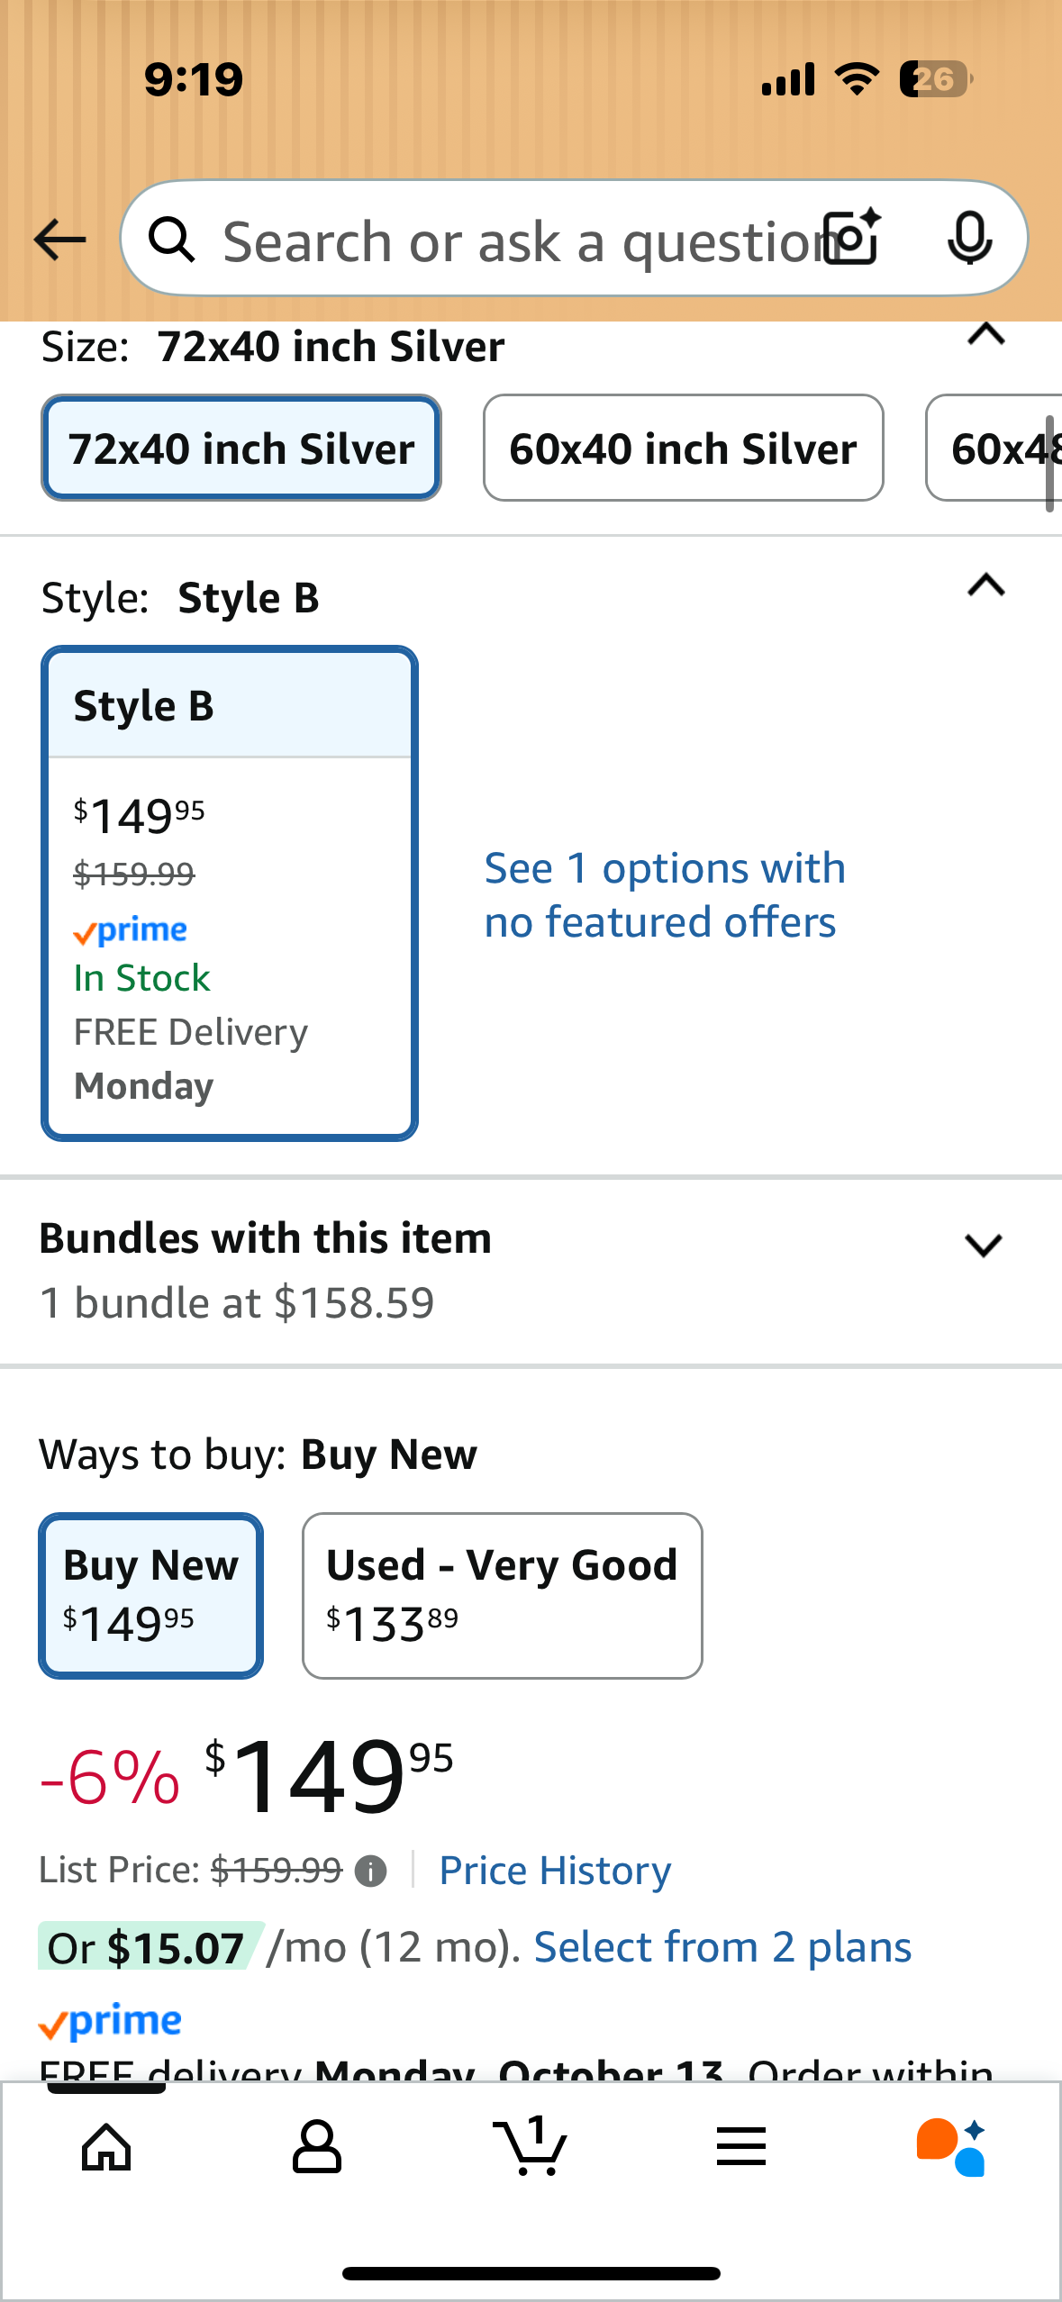Open the Home tab icon
This screenshot has width=1062, height=2302.
point(106,2146)
